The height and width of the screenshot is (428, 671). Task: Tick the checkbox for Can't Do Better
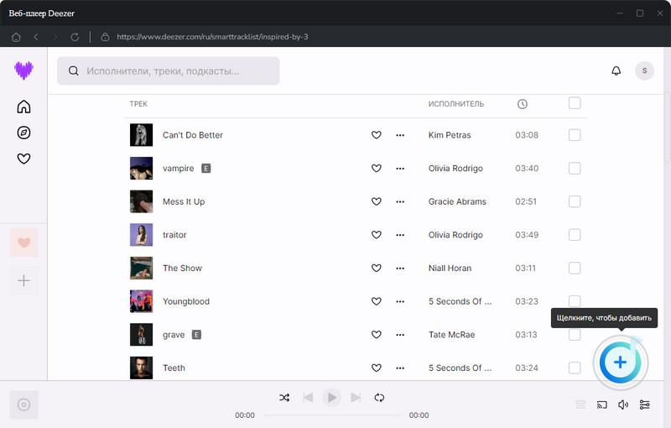click(x=575, y=135)
